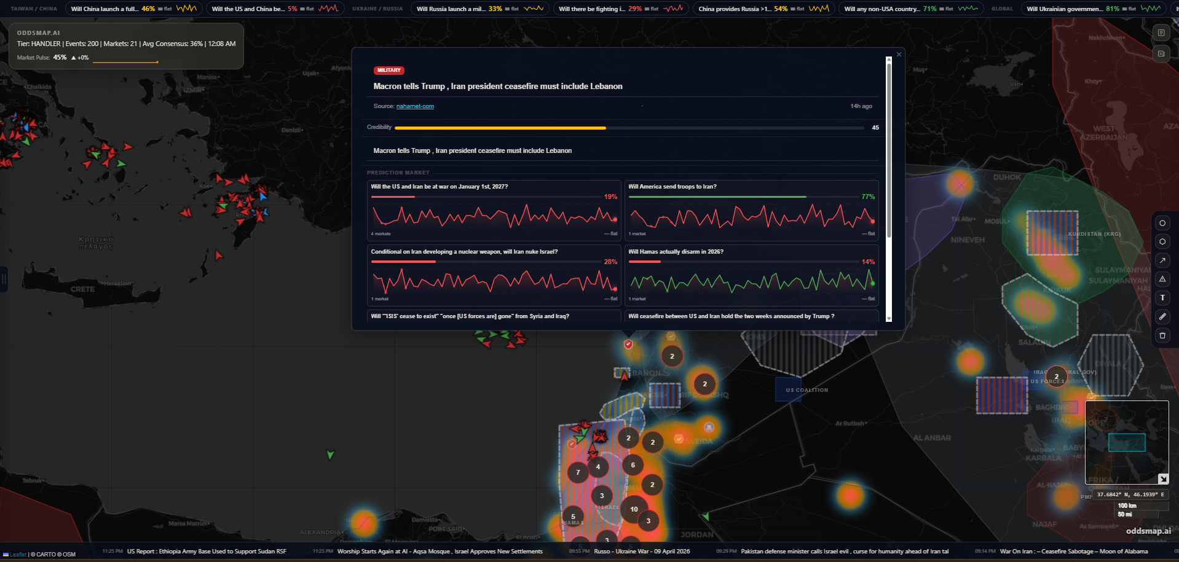Select the circle drawing tool

point(1162,223)
